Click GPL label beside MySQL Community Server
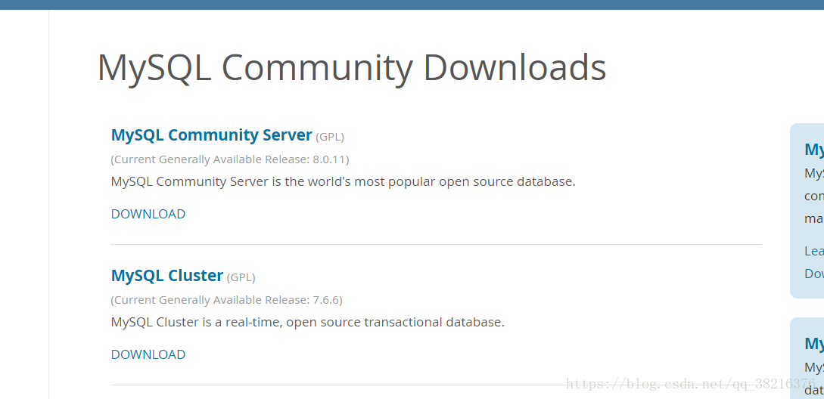 [x=330, y=138]
